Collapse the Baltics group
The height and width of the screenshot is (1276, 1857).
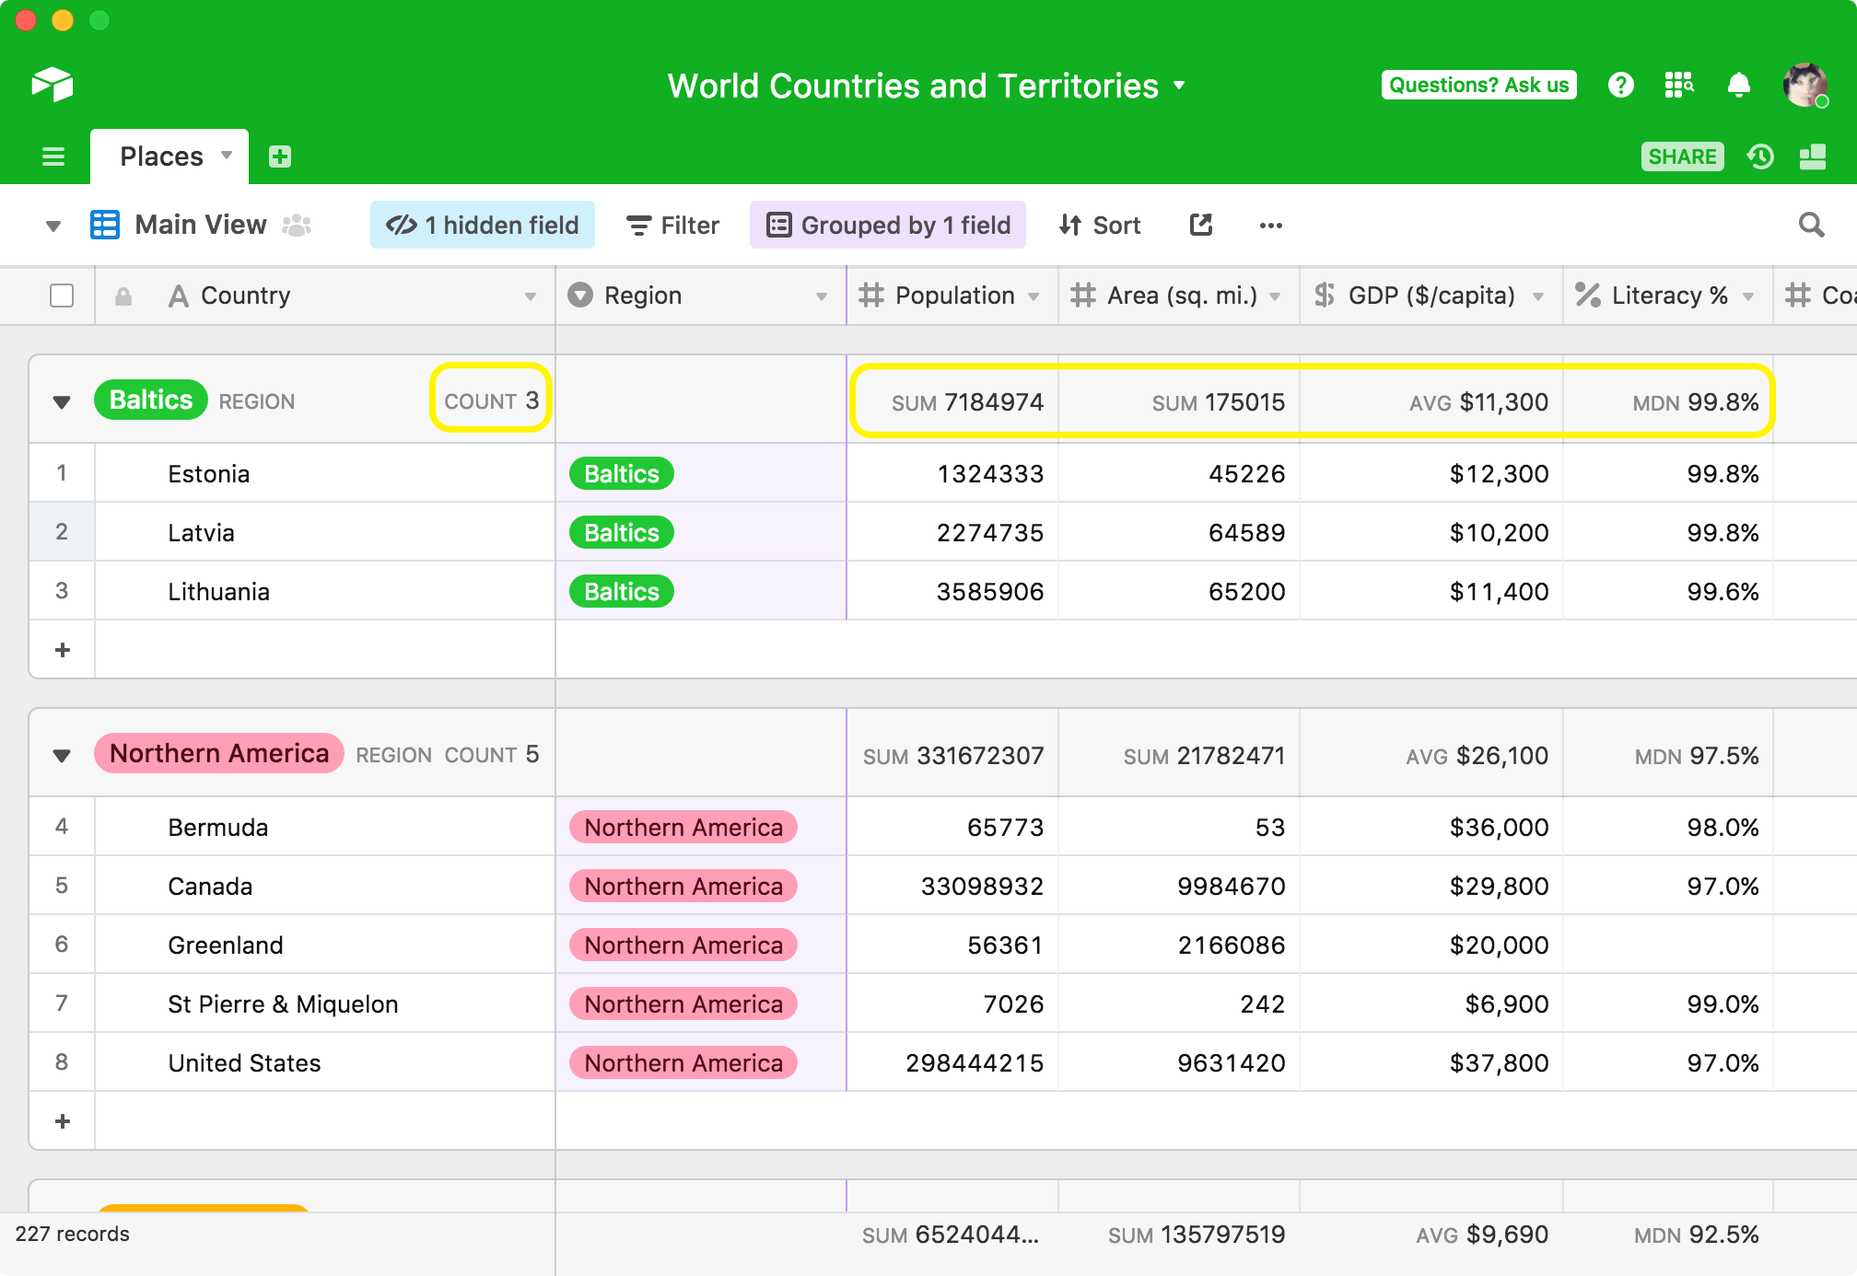click(x=61, y=400)
